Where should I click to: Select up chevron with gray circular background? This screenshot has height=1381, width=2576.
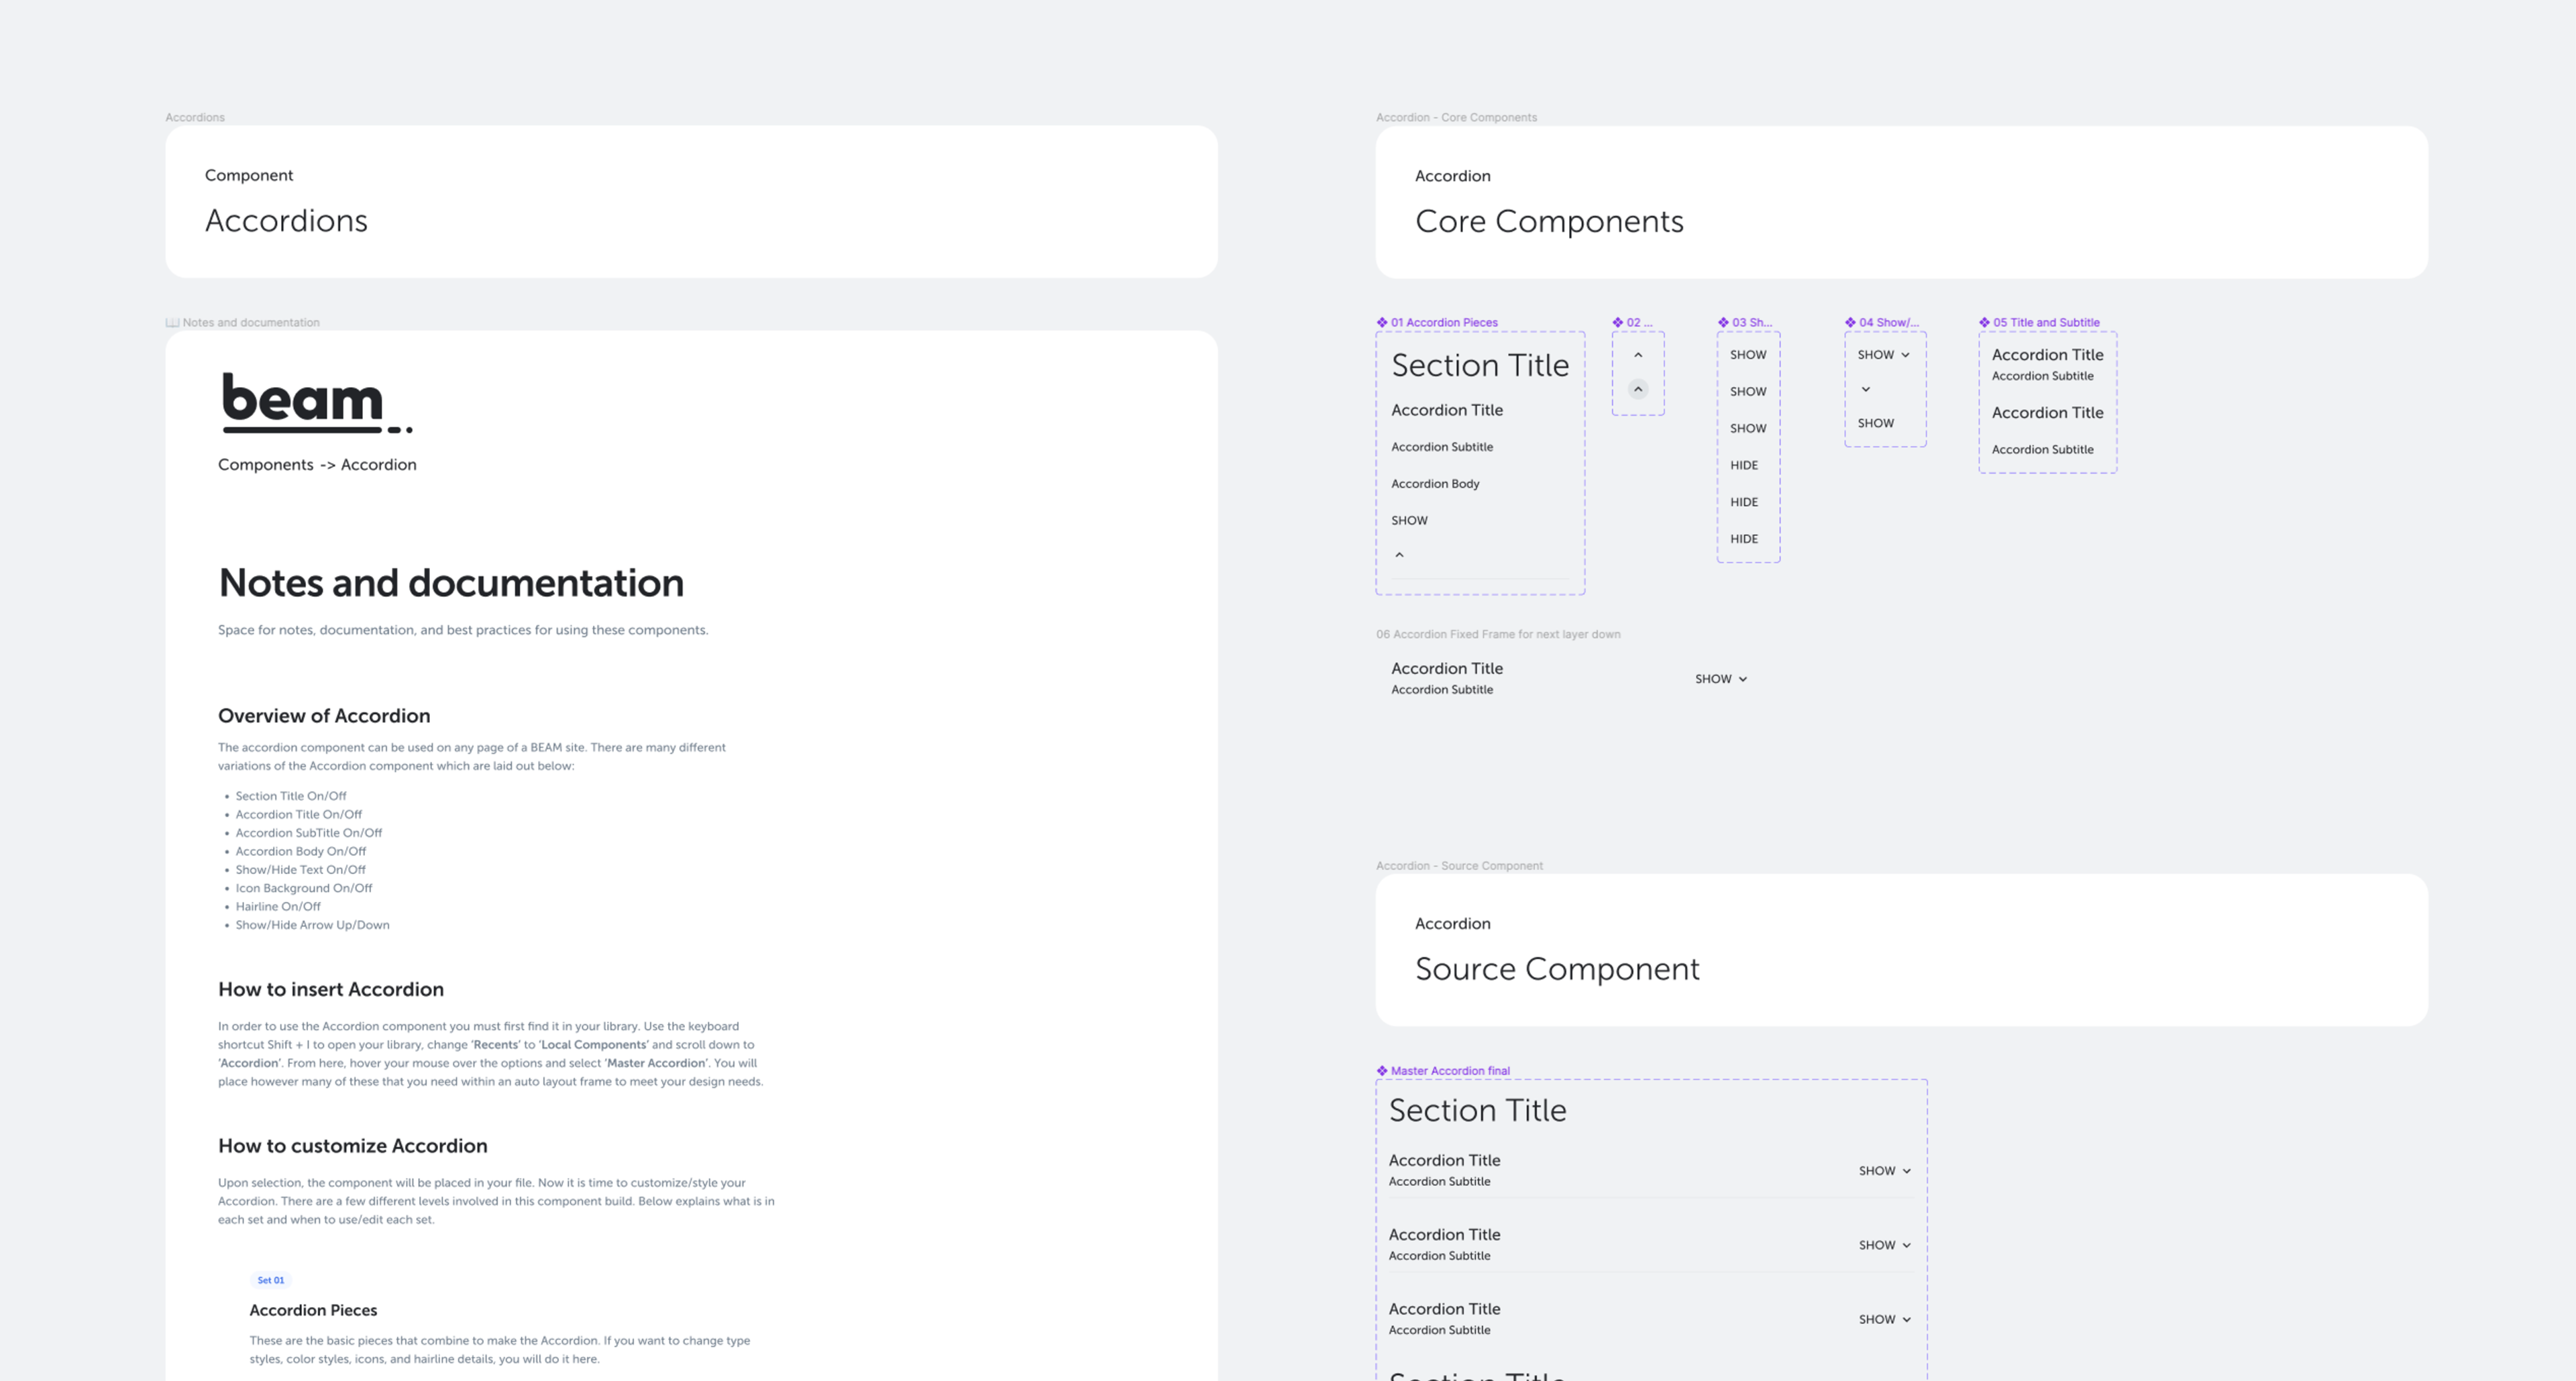click(x=1638, y=389)
